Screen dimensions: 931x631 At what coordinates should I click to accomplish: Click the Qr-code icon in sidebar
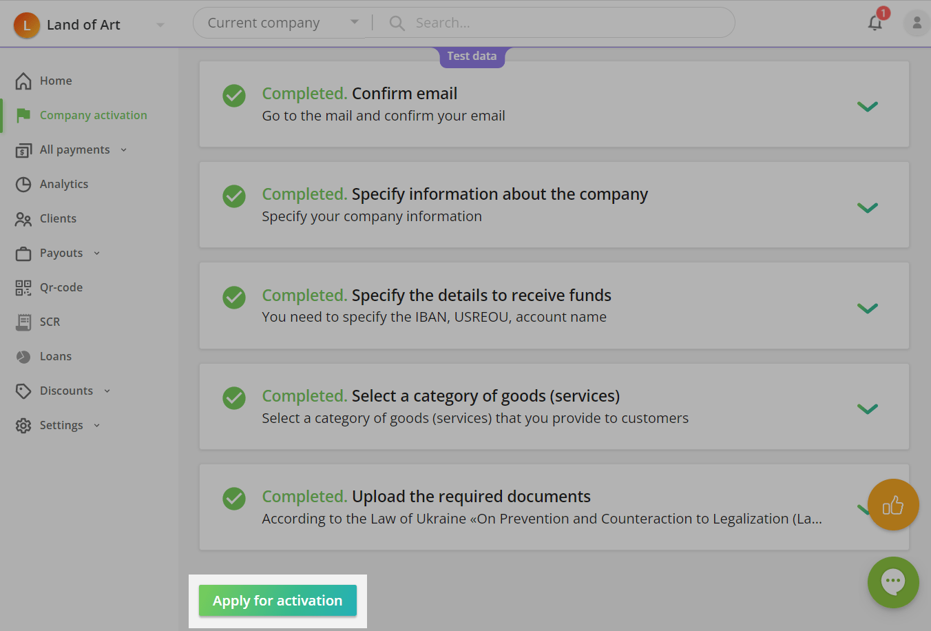pyautogui.click(x=23, y=288)
